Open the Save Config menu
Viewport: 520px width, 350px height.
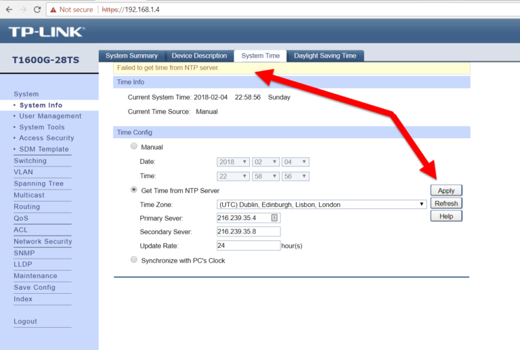[35, 287]
